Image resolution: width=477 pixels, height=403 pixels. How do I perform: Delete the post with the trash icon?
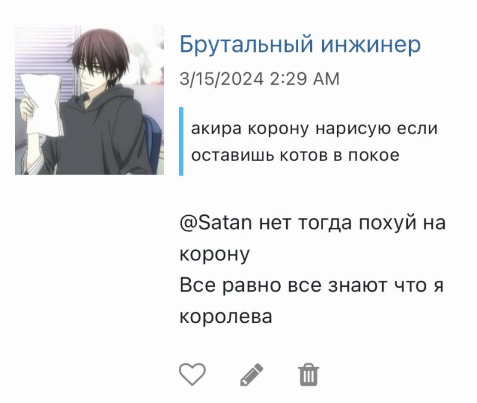point(309,375)
